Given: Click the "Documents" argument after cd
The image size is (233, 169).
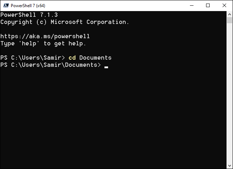Looking at the screenshot, I should point(95,58).
